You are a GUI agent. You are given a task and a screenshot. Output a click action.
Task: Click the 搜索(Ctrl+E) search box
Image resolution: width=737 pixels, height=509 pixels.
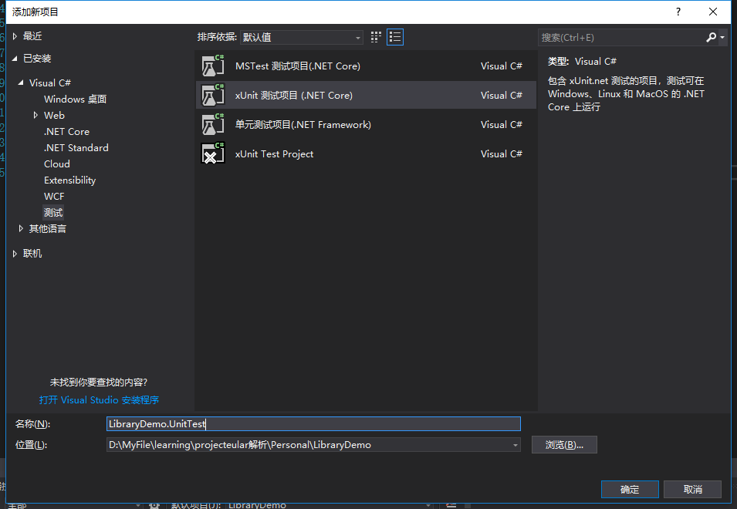(621, 38)
